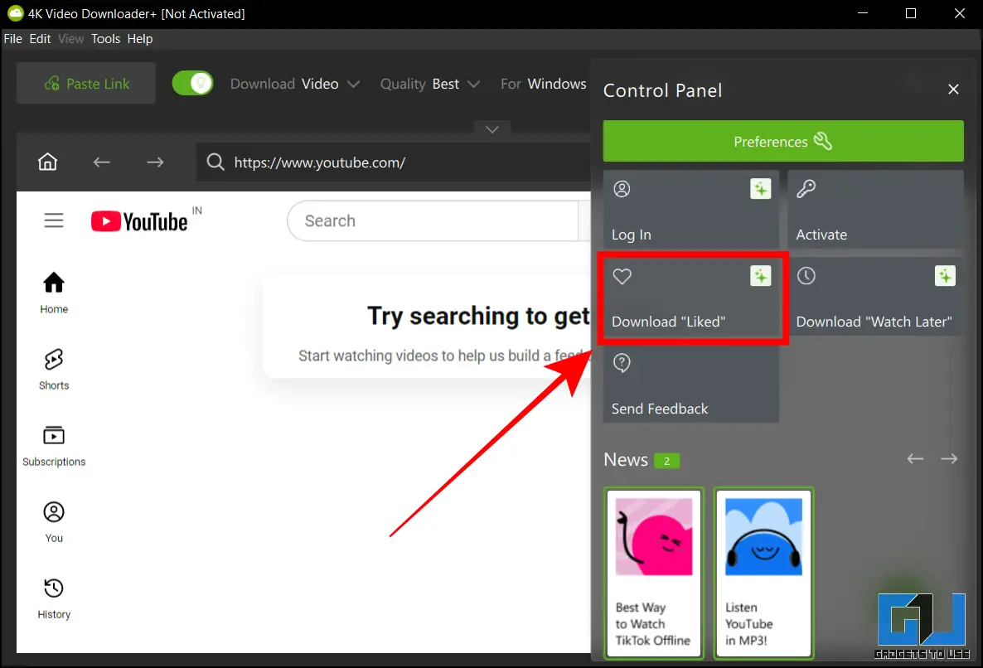Open Preferences green button
The image size is (983, 668).
pos(783,141)
